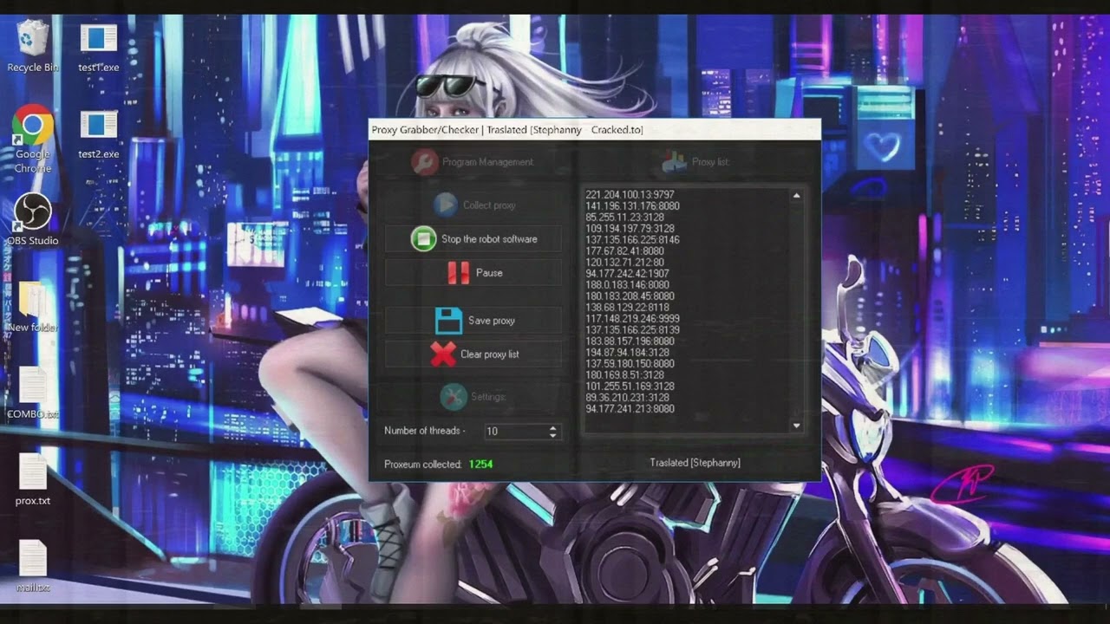This screenshot has height=624, width=1110.
Task: Click the Collect proxy play button
Action: pyautogui.click(x=474, y=205)
